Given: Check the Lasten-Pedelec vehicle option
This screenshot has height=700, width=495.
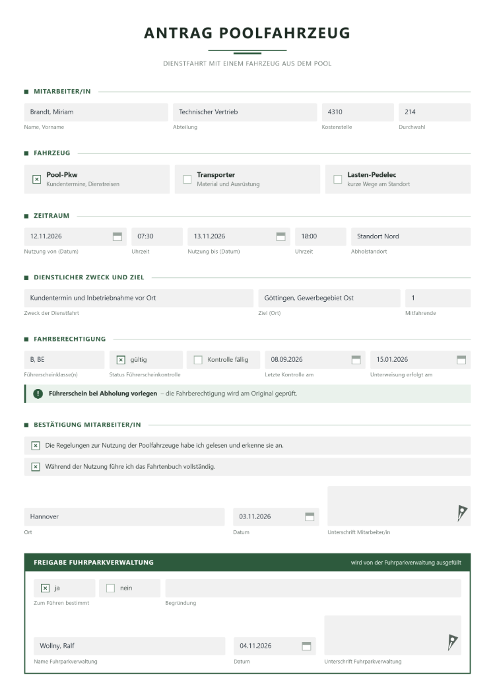Looking at the screenshot, I should (338, 180).
